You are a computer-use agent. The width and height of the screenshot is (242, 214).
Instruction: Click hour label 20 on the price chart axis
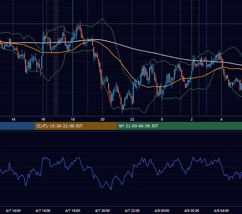coord(102,119)
